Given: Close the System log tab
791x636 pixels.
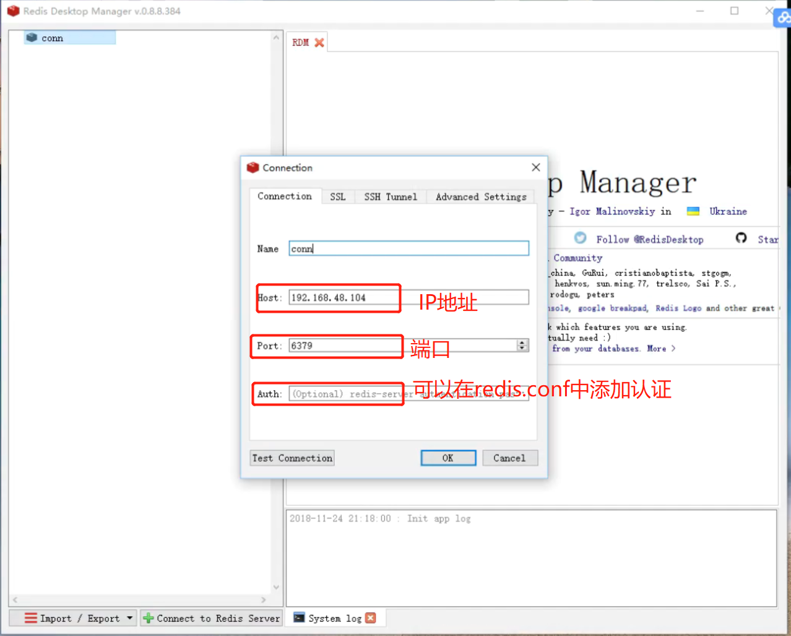Looking at the screenshot, I should click(371, 618).
